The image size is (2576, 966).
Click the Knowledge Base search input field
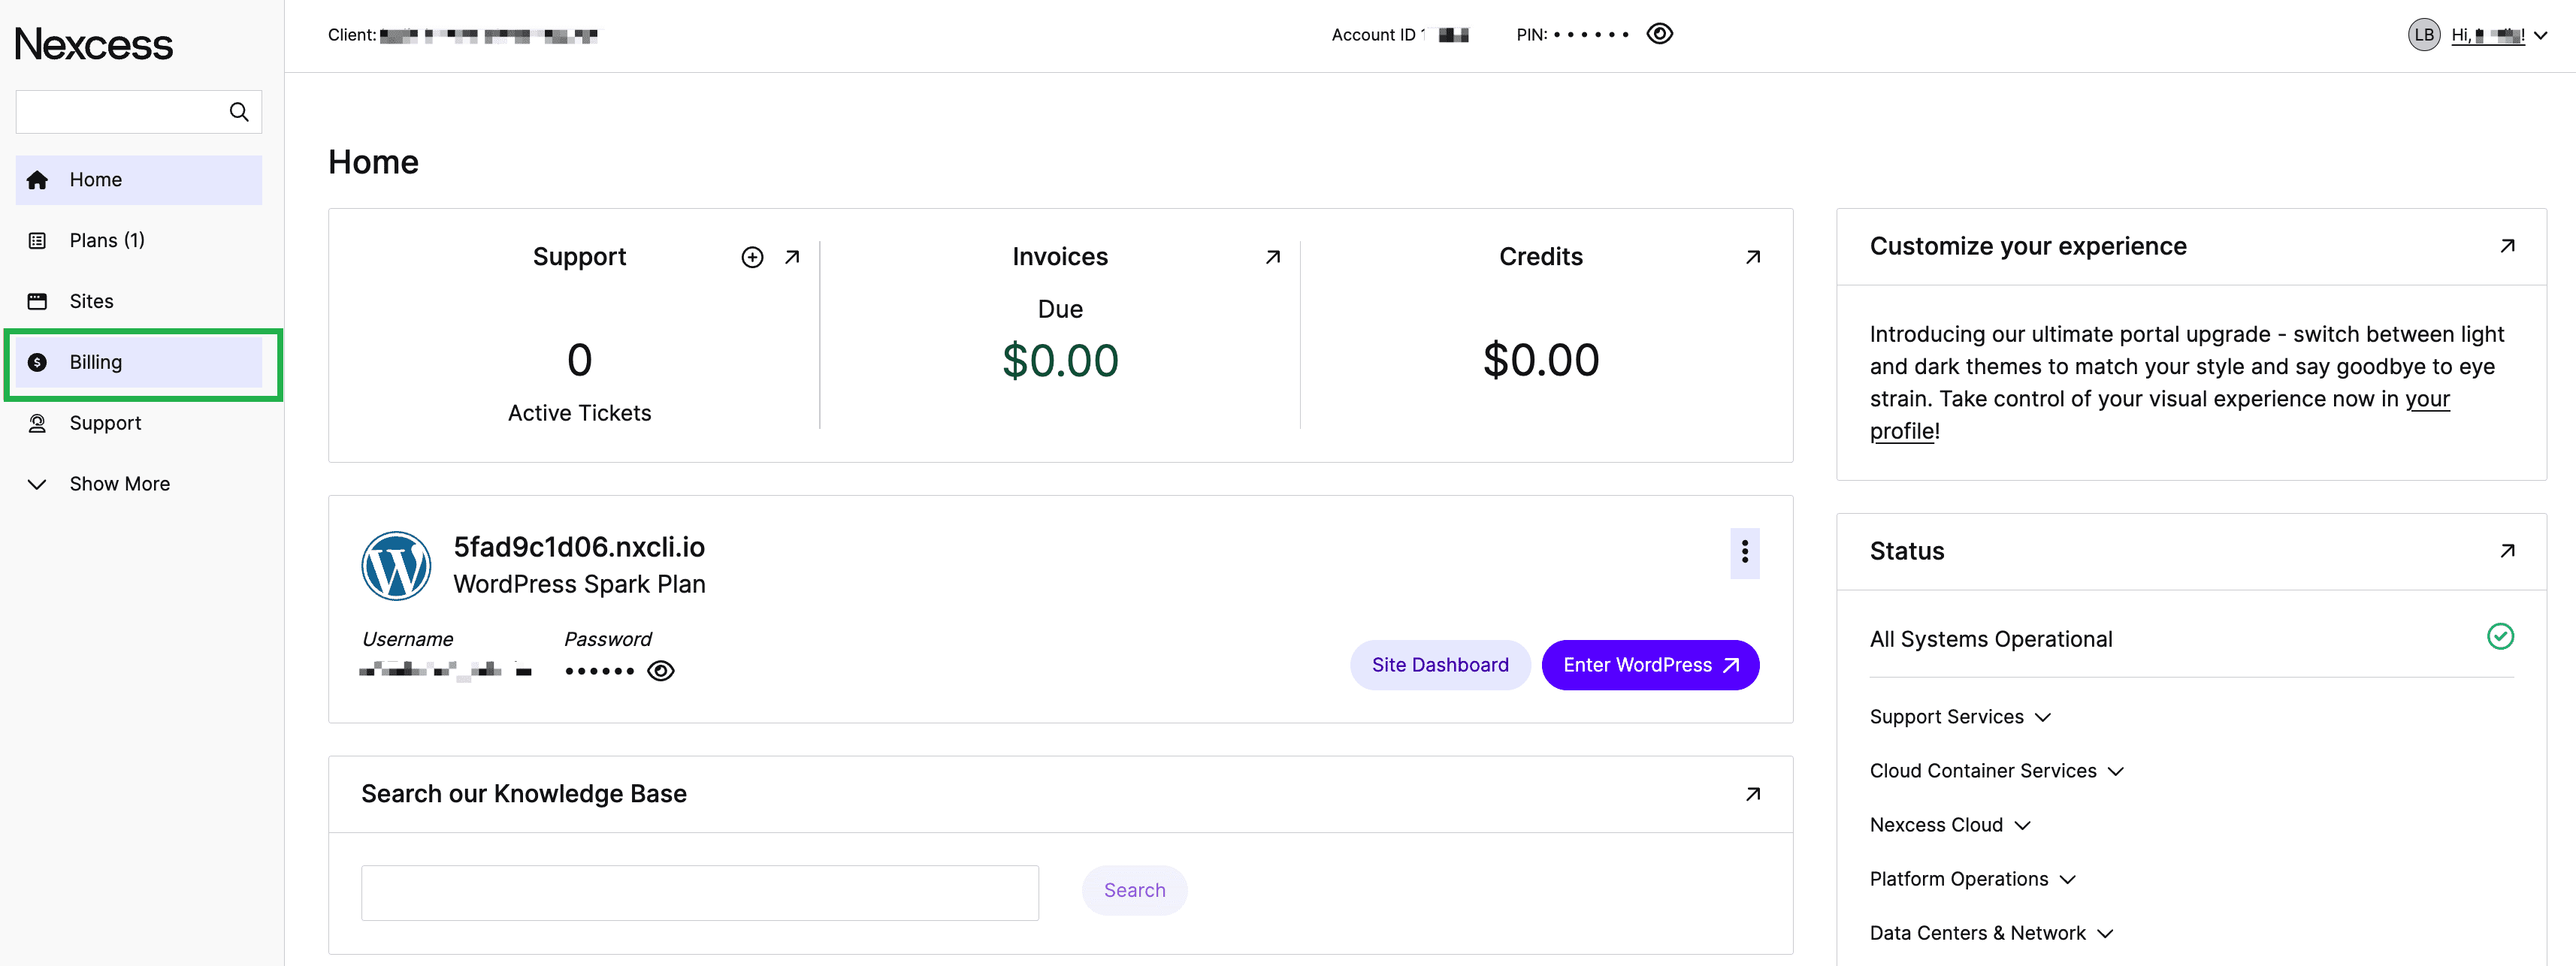pos(699,892)
